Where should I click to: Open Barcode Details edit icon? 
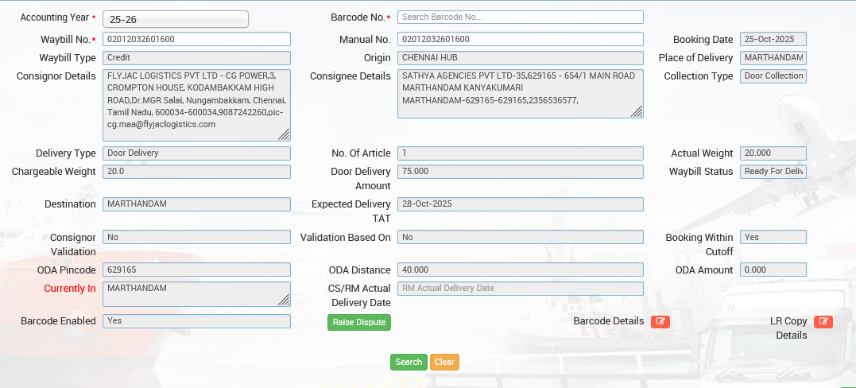point(660,321)
